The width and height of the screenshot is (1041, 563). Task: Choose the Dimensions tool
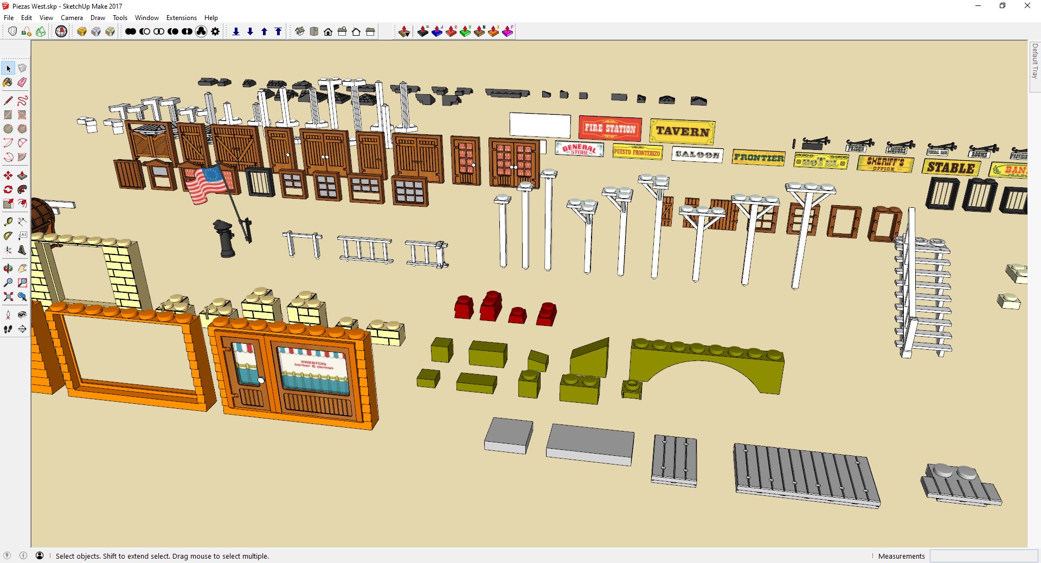22,222
